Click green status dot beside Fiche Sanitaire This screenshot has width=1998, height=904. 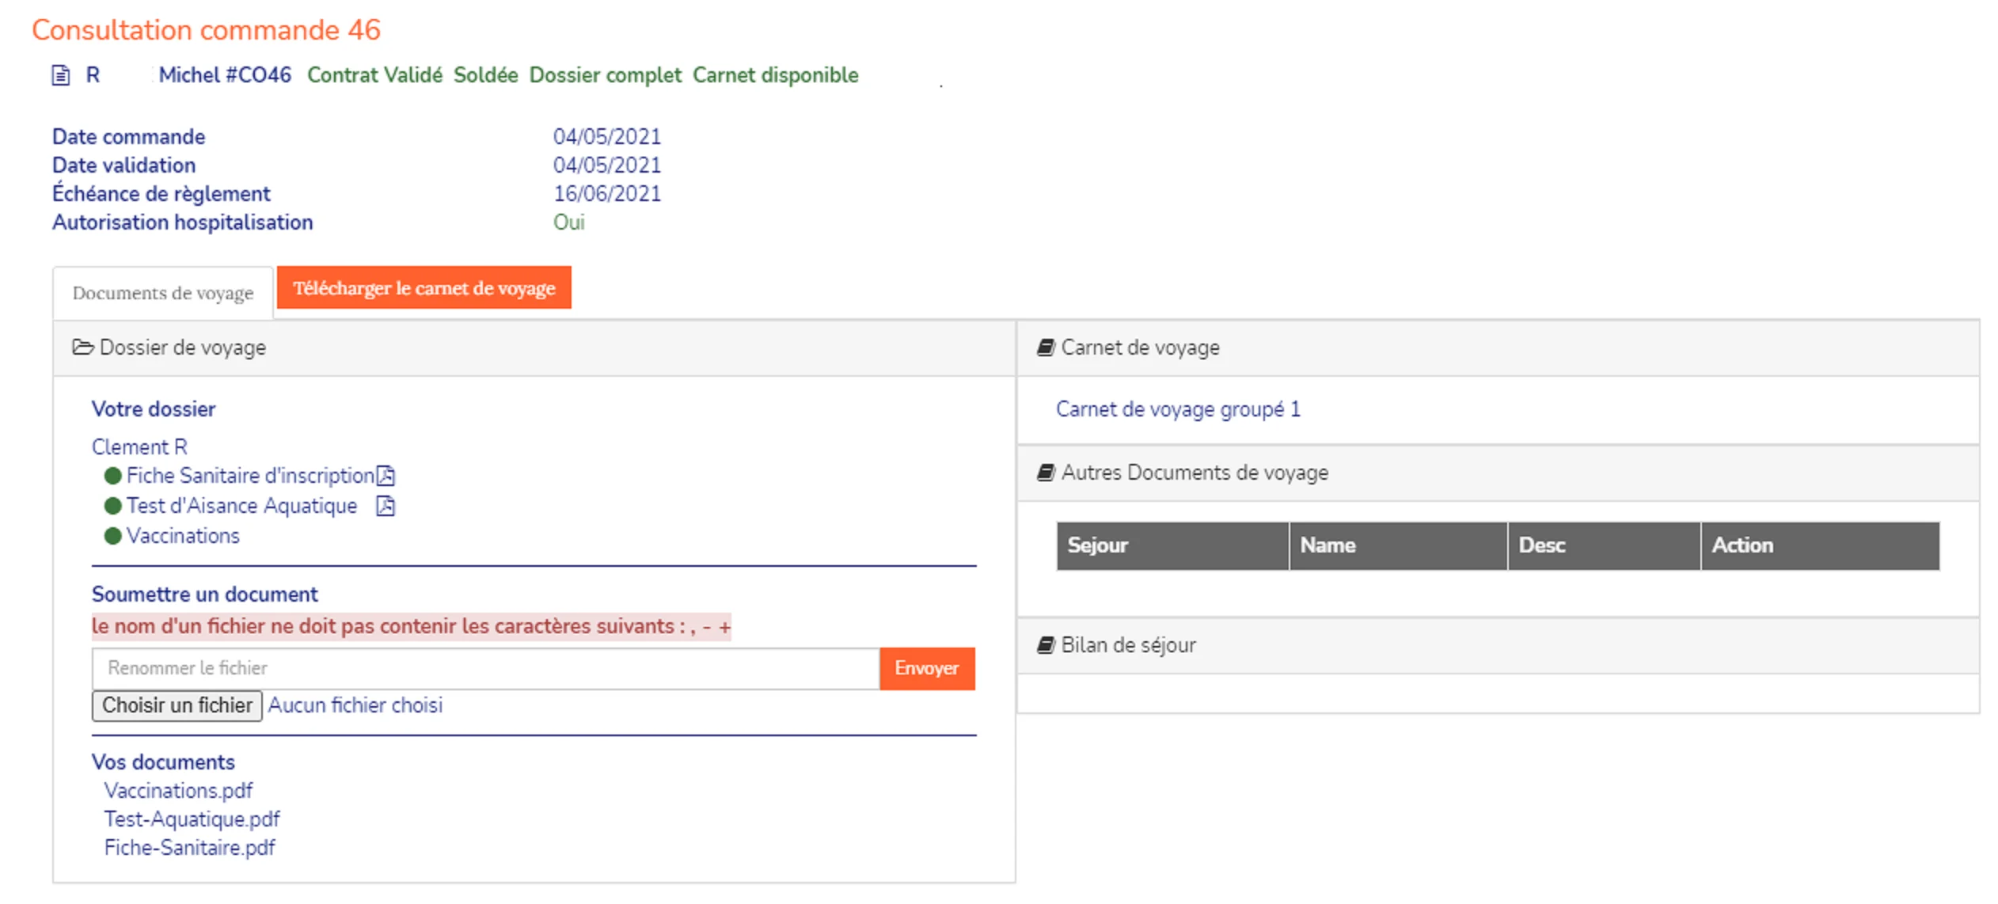[113, 476]
